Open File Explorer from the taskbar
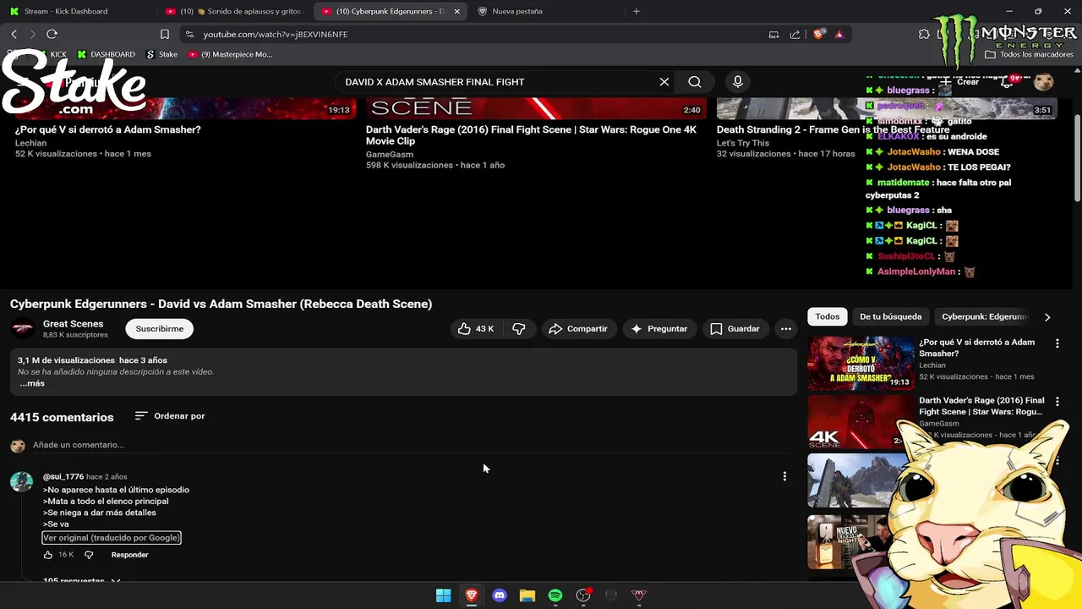This screenshot has width=1082, height=609. pos(527,595)
